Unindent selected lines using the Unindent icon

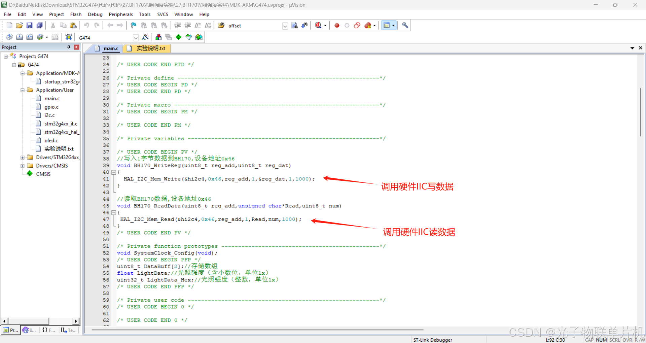pos(188,25)
